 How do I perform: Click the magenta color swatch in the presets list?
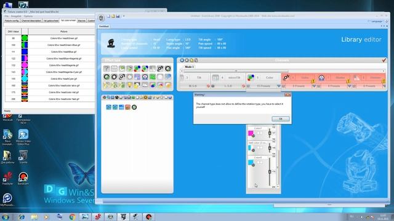click(x=251, y=133)
